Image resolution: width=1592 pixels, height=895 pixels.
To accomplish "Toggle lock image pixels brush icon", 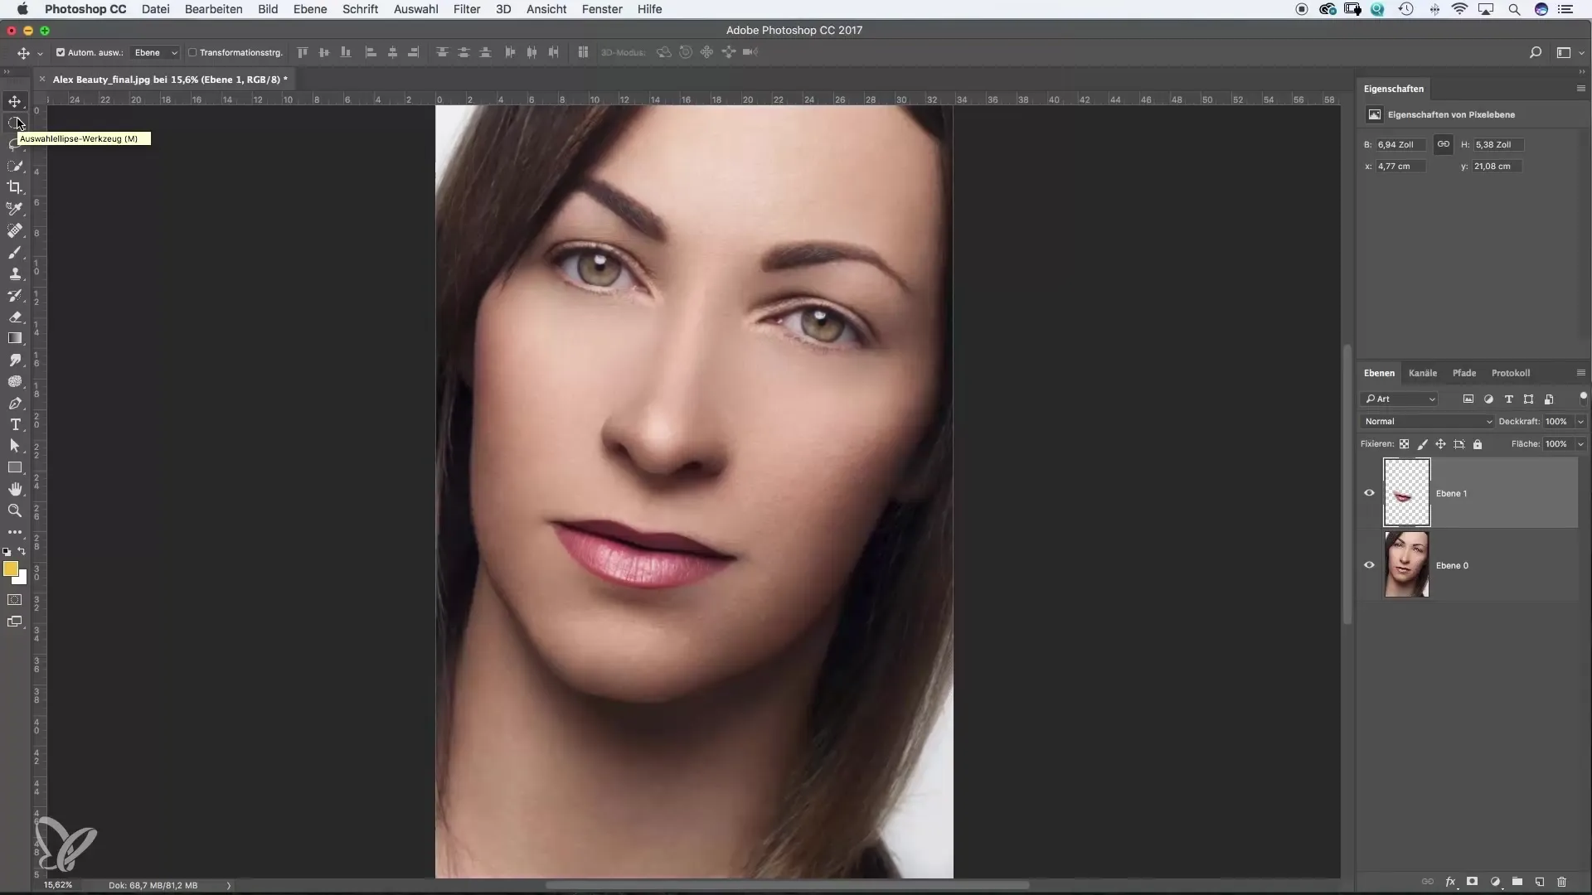I will [1423, 444].
